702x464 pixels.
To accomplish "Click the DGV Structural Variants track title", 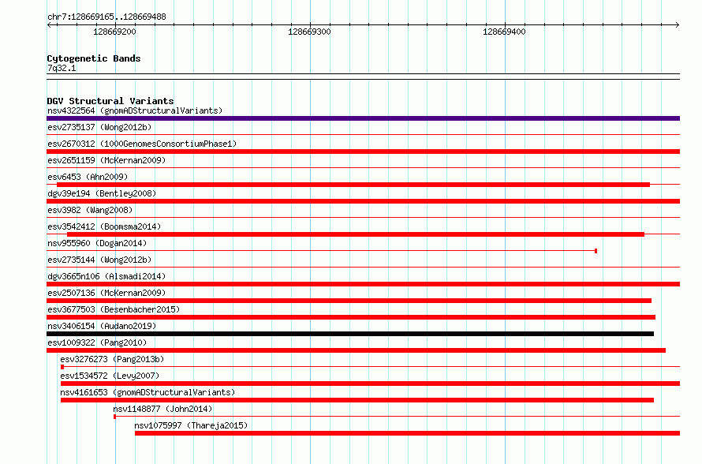I will point(110,101).
